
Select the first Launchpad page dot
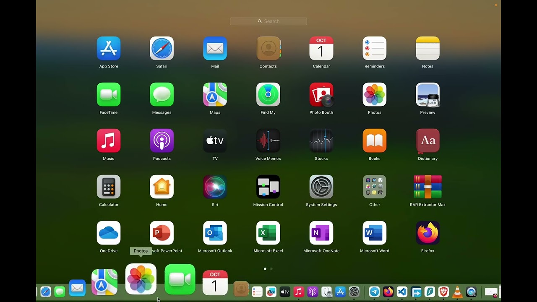(x=265, y=268)
